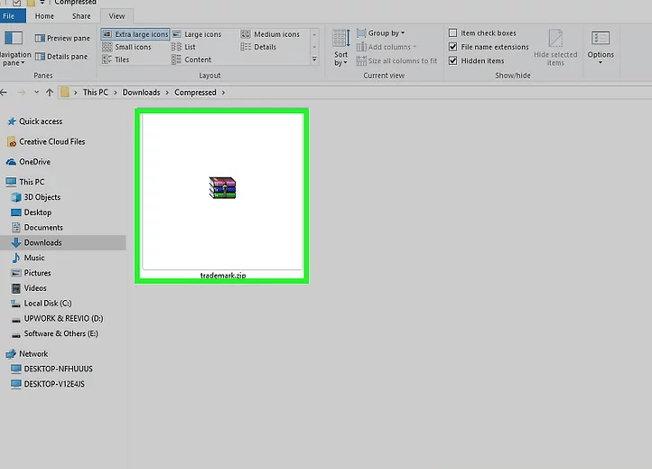Open the File menu tab
The height and width of the screenshot is (469, 652).
(x=12, y=16)
